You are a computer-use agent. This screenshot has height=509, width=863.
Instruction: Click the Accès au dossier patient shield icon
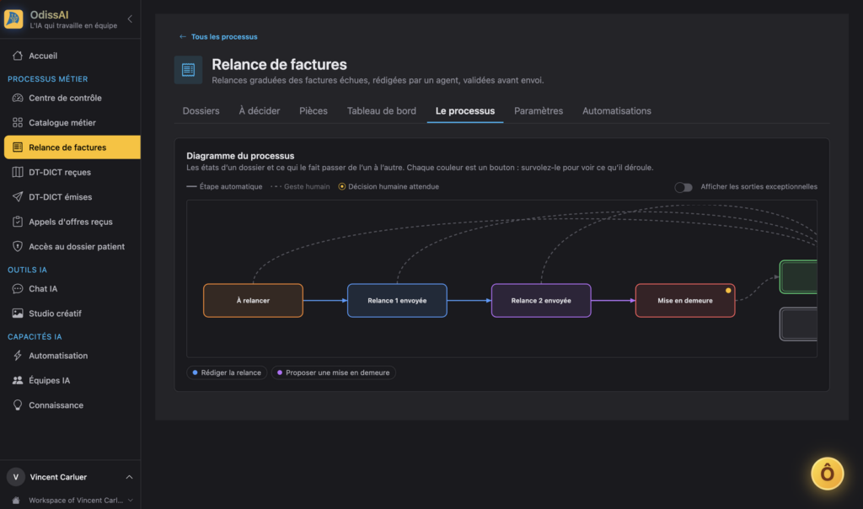tap(18, 247)
